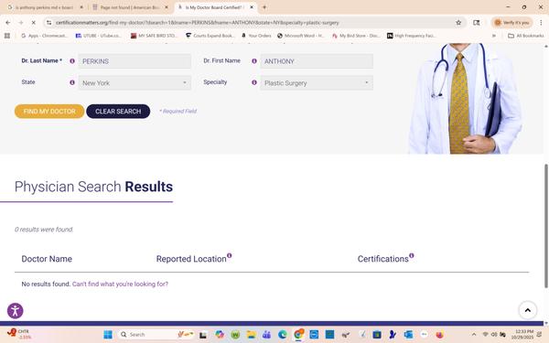The width and height of the screenshot is (549, 343).
Task: Switch to Chrome in the taskbar
Action: pos(298,335)
